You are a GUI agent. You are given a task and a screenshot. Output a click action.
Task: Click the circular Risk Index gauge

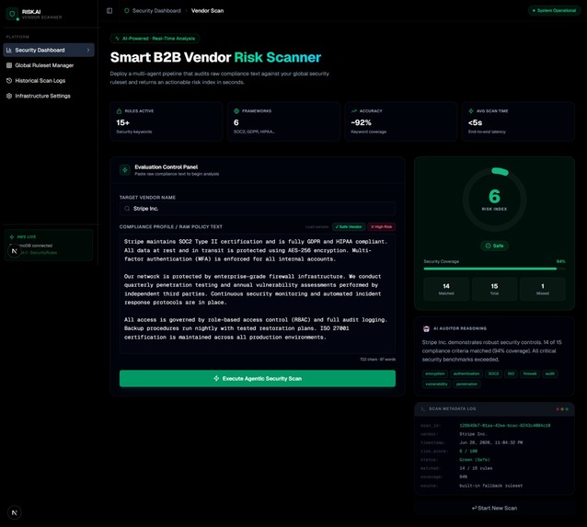pyautogui.click(x=494, y=200)
